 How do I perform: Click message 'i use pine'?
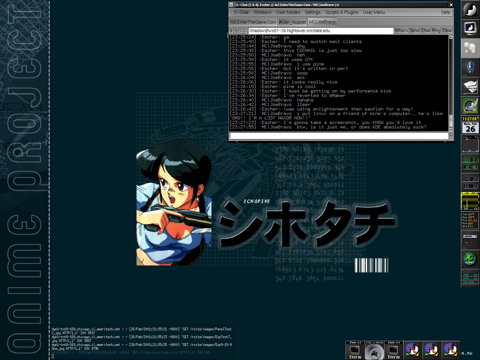coord(310,64)
